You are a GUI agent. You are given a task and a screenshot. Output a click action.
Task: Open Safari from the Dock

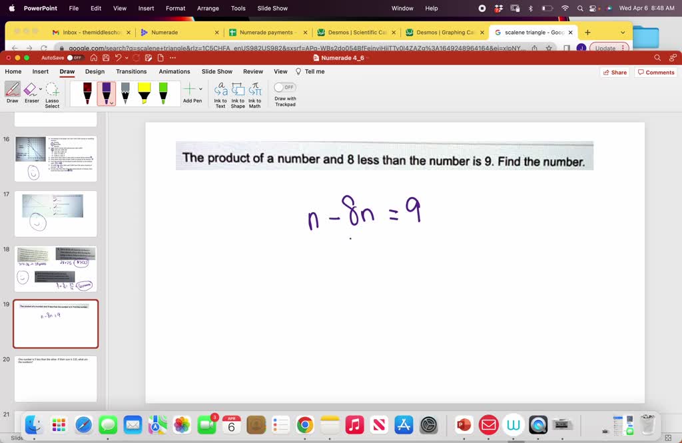point(83,424)
